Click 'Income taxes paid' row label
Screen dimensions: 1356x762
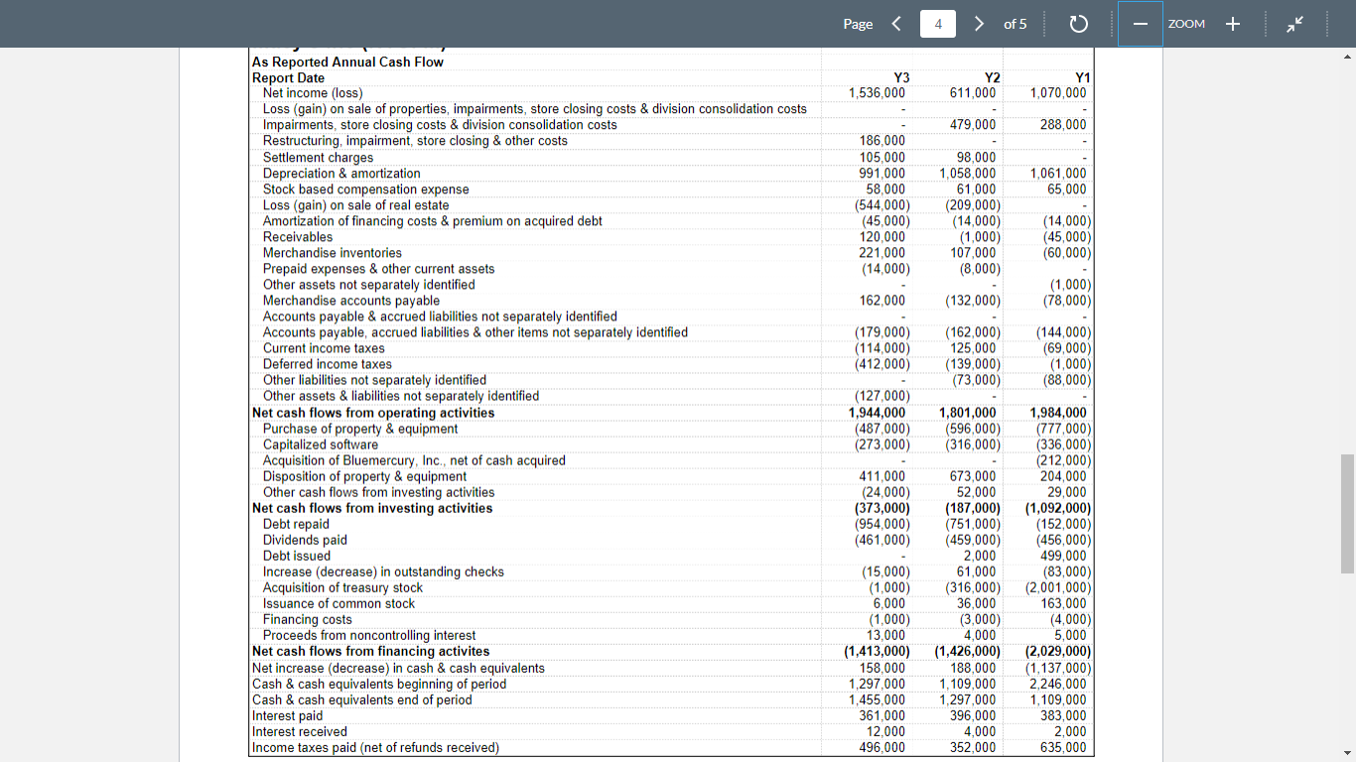(375, 747)
